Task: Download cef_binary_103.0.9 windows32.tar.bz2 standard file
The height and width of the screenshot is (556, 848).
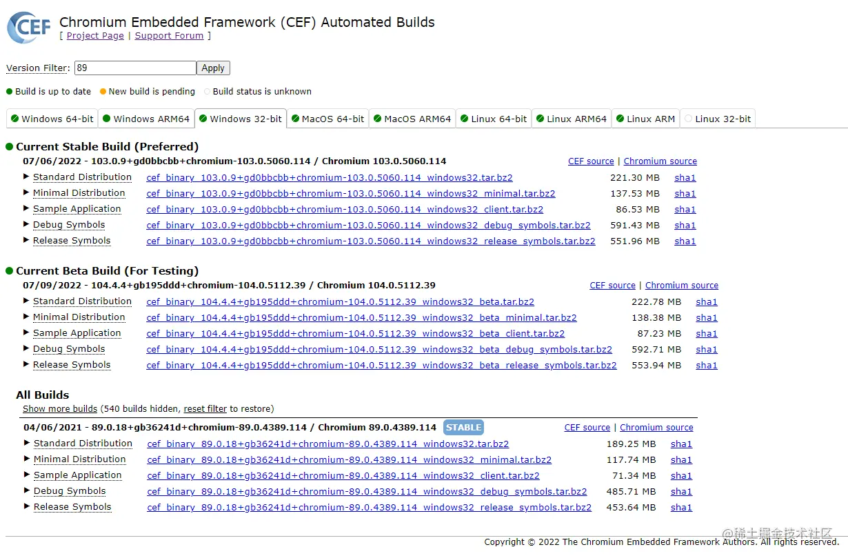Action: (330, 178)
